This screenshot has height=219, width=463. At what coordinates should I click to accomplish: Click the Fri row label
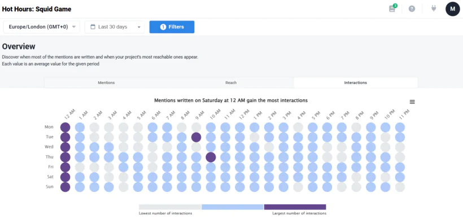tap(50, 167)
